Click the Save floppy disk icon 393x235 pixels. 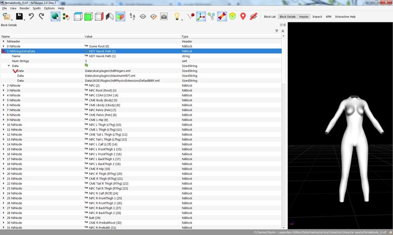19,17
